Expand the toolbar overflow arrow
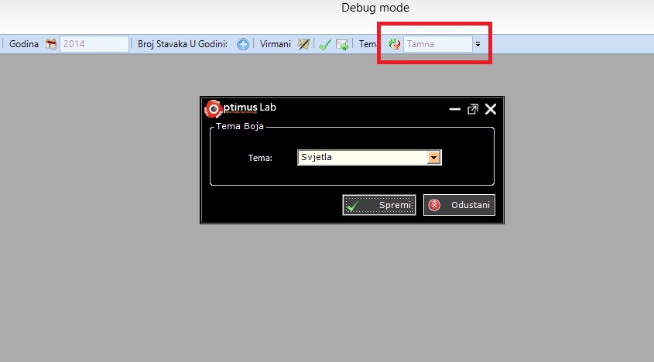 [478, 44]
